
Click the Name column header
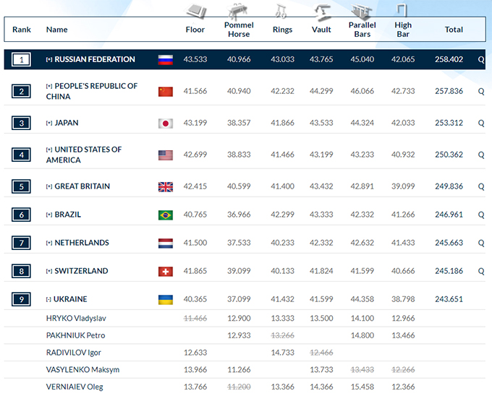56,30
